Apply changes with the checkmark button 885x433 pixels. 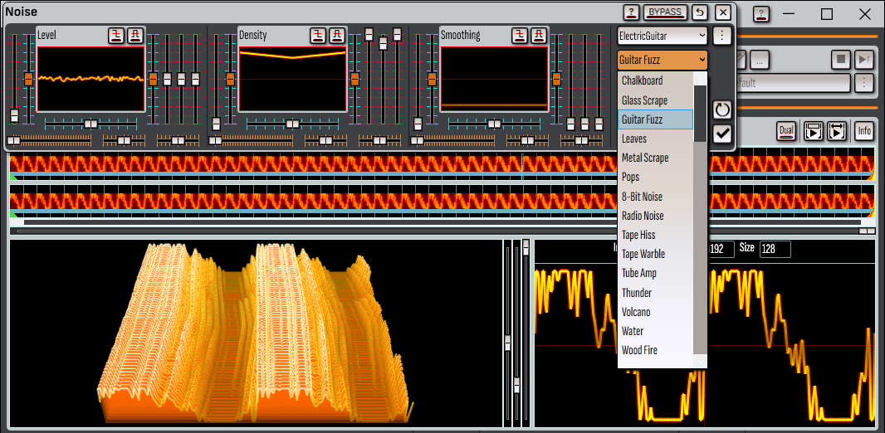(722, 134)
